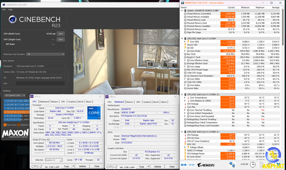
Task: Click title icon of CPU-Z Mainboard window
Action: (107, 97)
